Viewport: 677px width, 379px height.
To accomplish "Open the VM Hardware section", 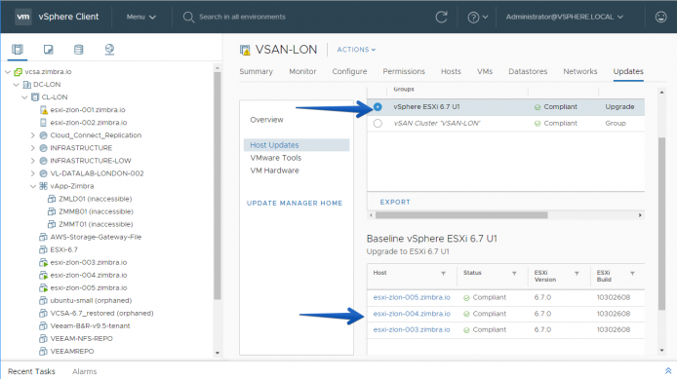I will [x=274, y=171].
